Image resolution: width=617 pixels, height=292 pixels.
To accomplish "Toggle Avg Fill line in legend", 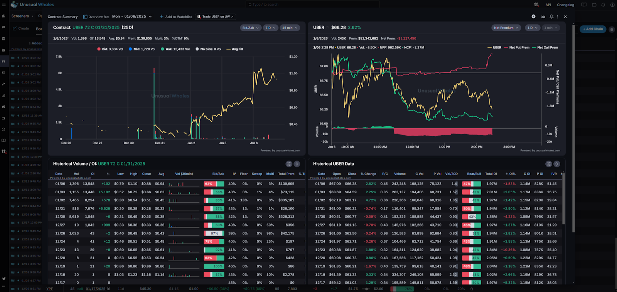I will (235, 49).
